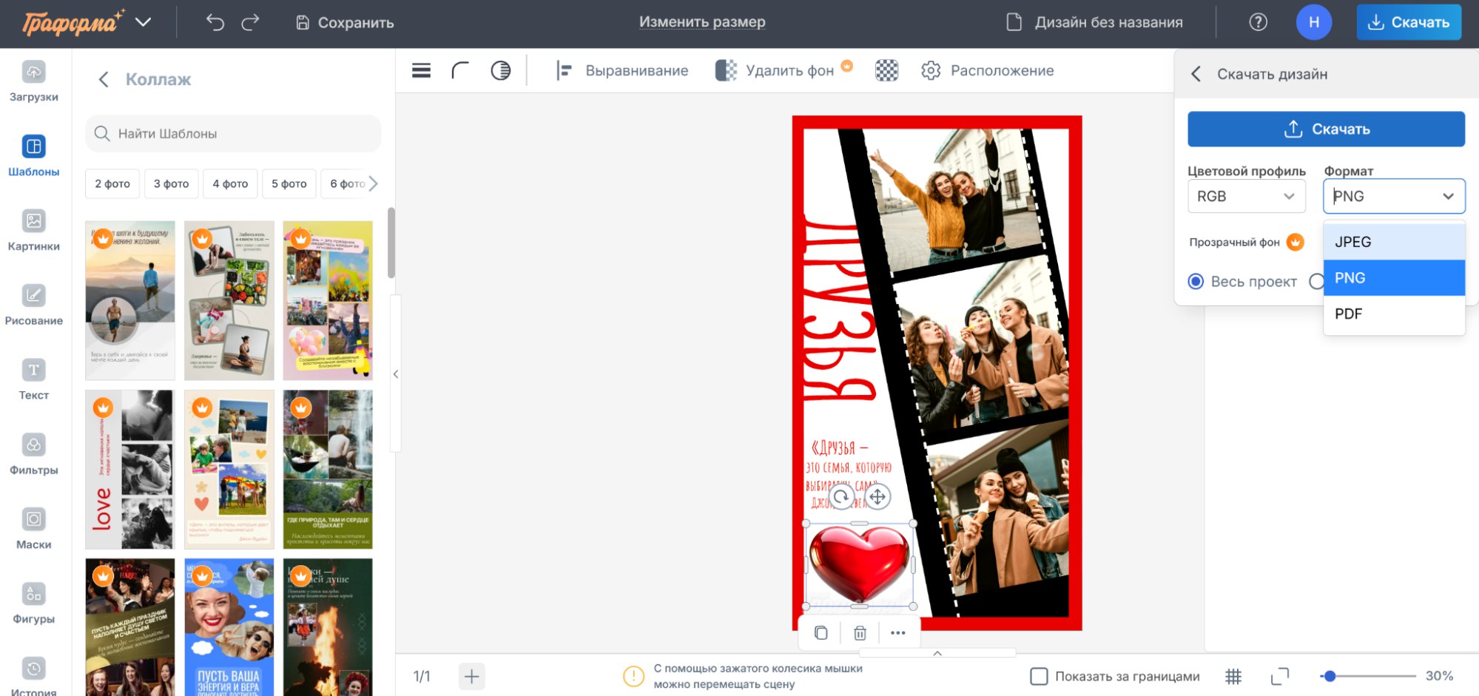Image resolution: width=1479 pixels, height=696 pixels.
Task: Open the Фильтры sidebar panel
Action: (34, 453)
